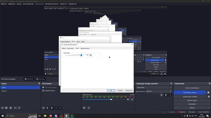Remove the scene transition with the trash icon
The image size is (211, 118).
pos(166,95)
